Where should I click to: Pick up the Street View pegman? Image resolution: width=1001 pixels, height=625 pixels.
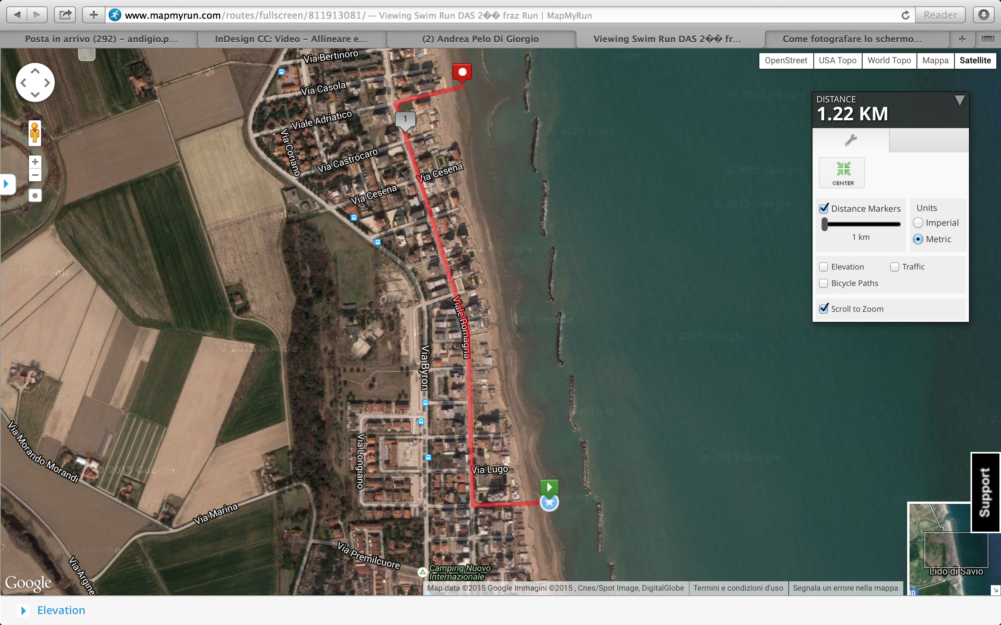click(35, 133)
